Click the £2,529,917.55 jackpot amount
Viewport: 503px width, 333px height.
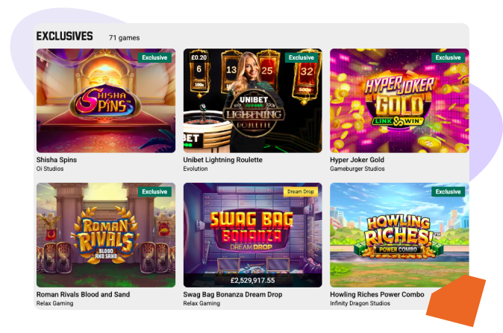coord(252,281)
